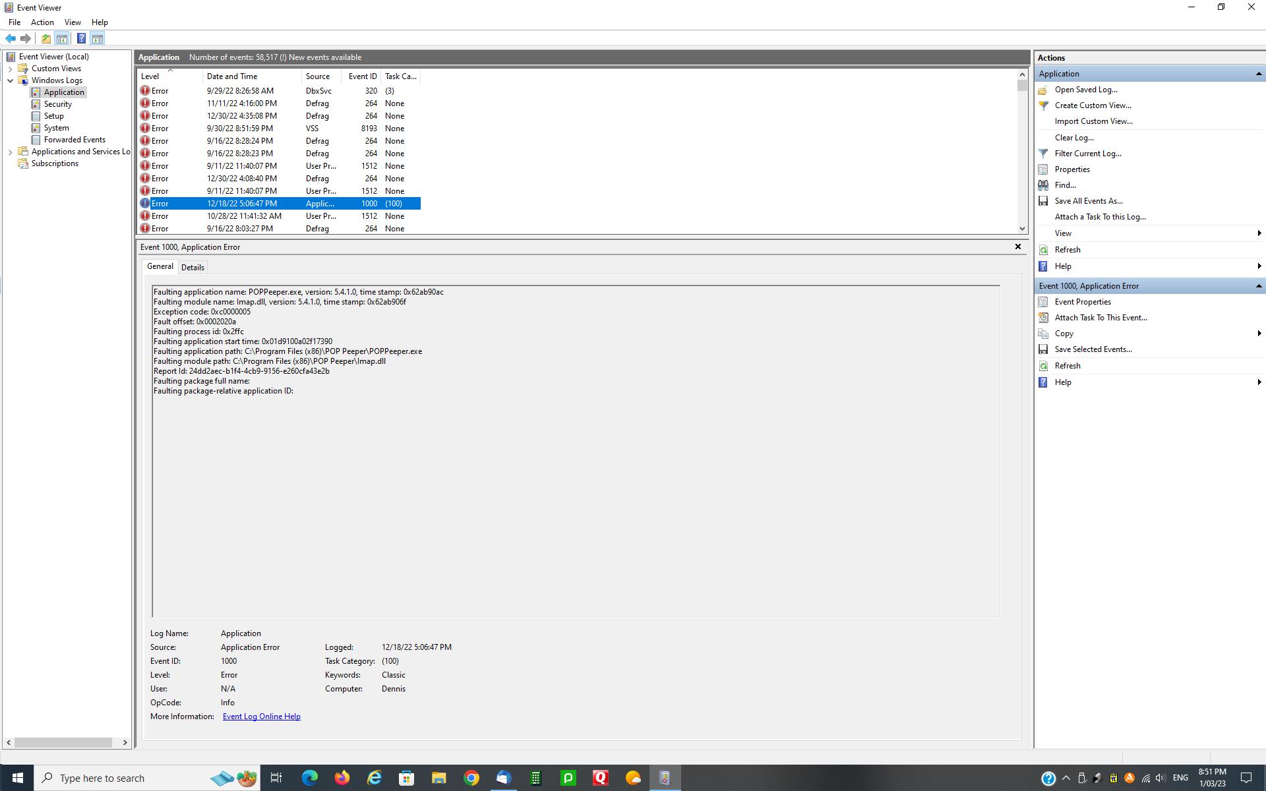Screen dimensions: 1266x791
Task: Open the Action menu
Action: [x=42, y=22]
